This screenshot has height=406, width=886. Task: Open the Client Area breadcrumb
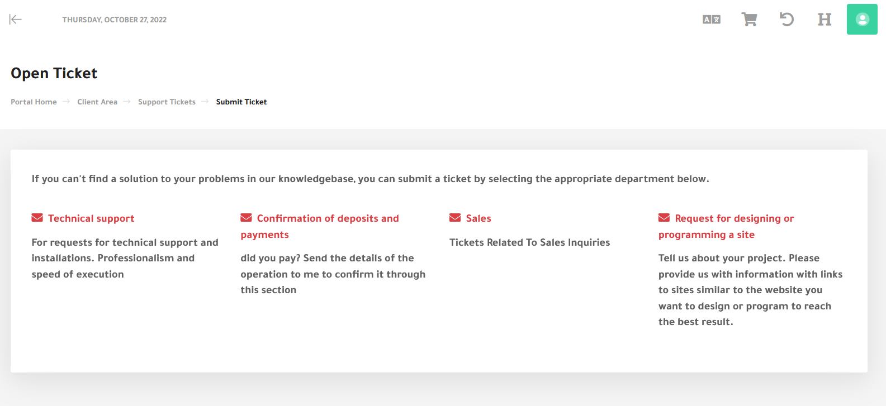tap(97, 102)
